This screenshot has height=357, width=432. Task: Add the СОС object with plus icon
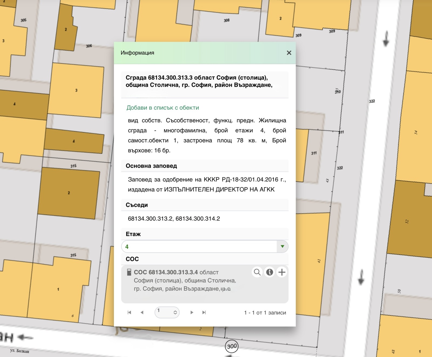pyautogui.click(x=282, y=272)
